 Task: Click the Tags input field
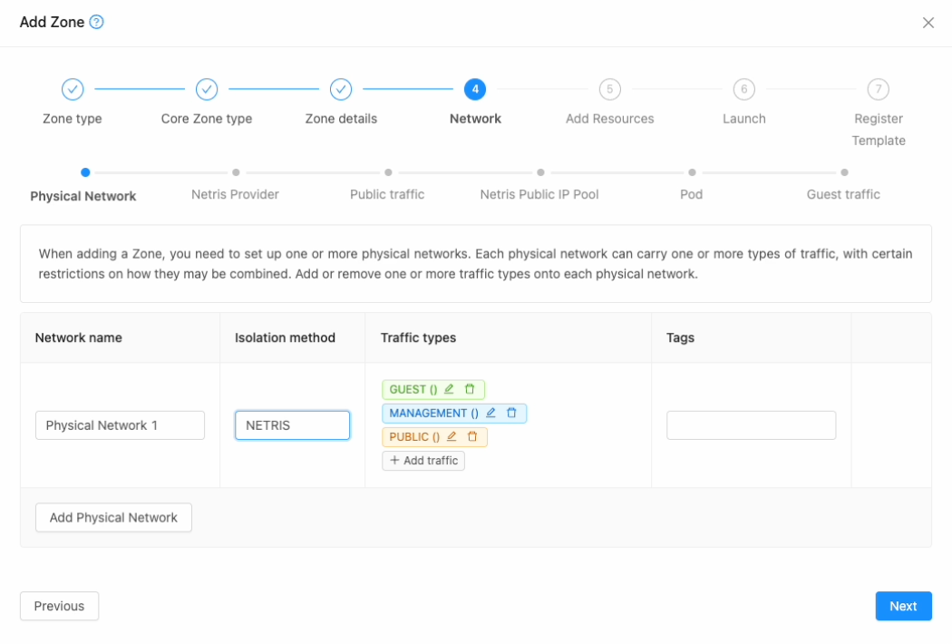click(751, 425)
